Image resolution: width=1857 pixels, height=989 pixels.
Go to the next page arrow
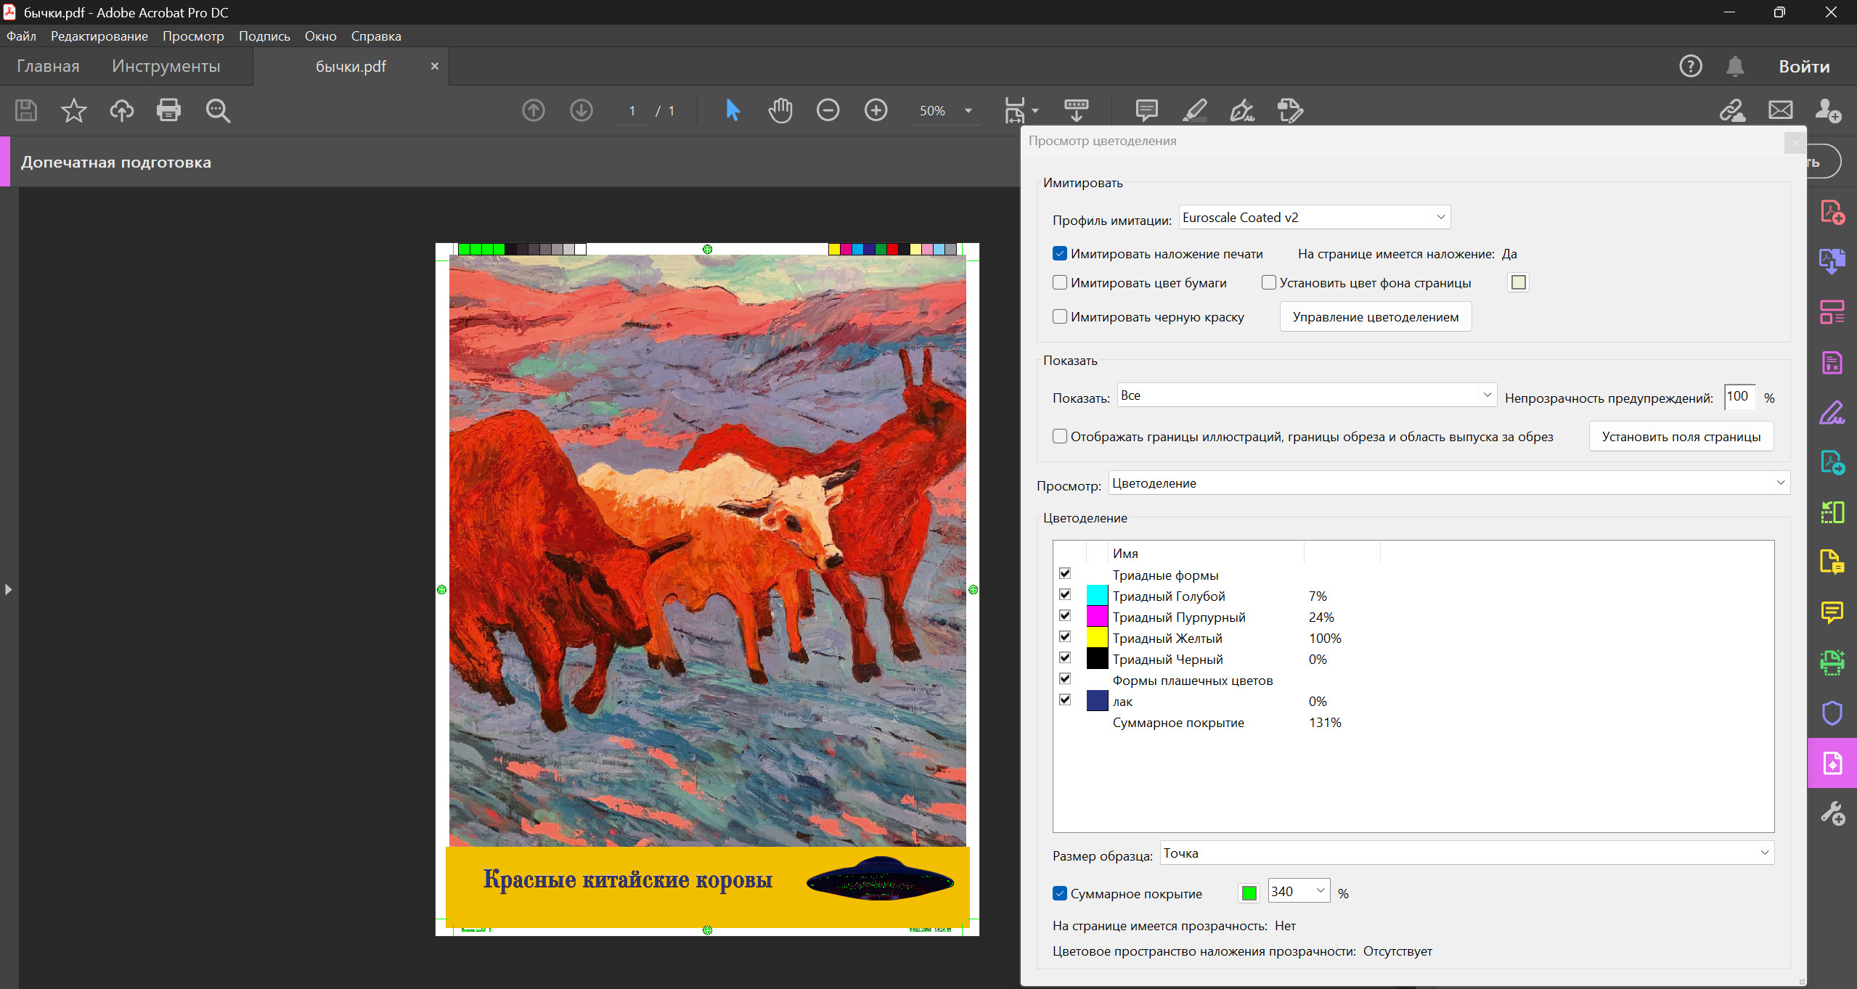pyautogui.click(x=581, y=110)
